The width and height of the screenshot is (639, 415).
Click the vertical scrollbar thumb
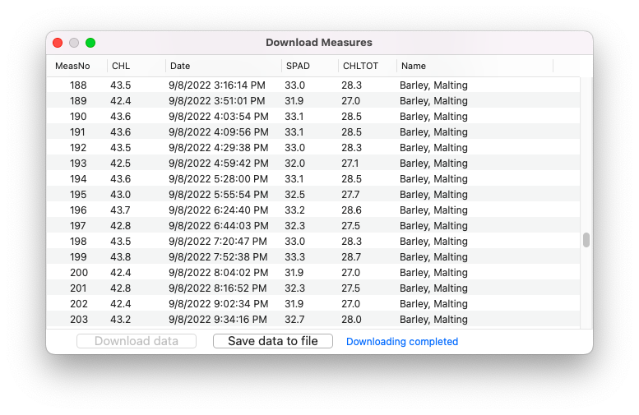tap(586, 240)
